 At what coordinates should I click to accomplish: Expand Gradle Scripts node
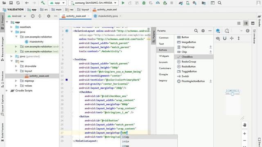click(x=7, y=91)
